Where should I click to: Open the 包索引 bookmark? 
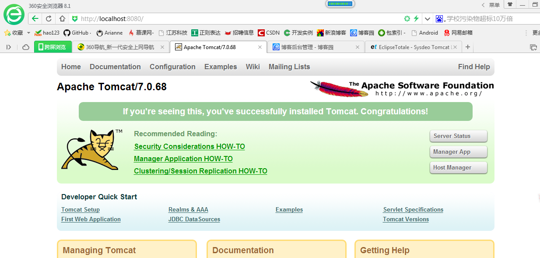392,33
